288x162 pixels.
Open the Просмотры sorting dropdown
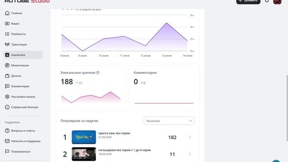click(x=169, y=121)
